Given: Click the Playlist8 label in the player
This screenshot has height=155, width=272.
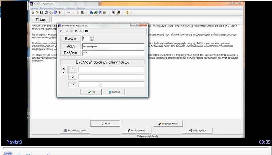Looking at the screenshot, I should pyautogui.click(x=14, y=142).
